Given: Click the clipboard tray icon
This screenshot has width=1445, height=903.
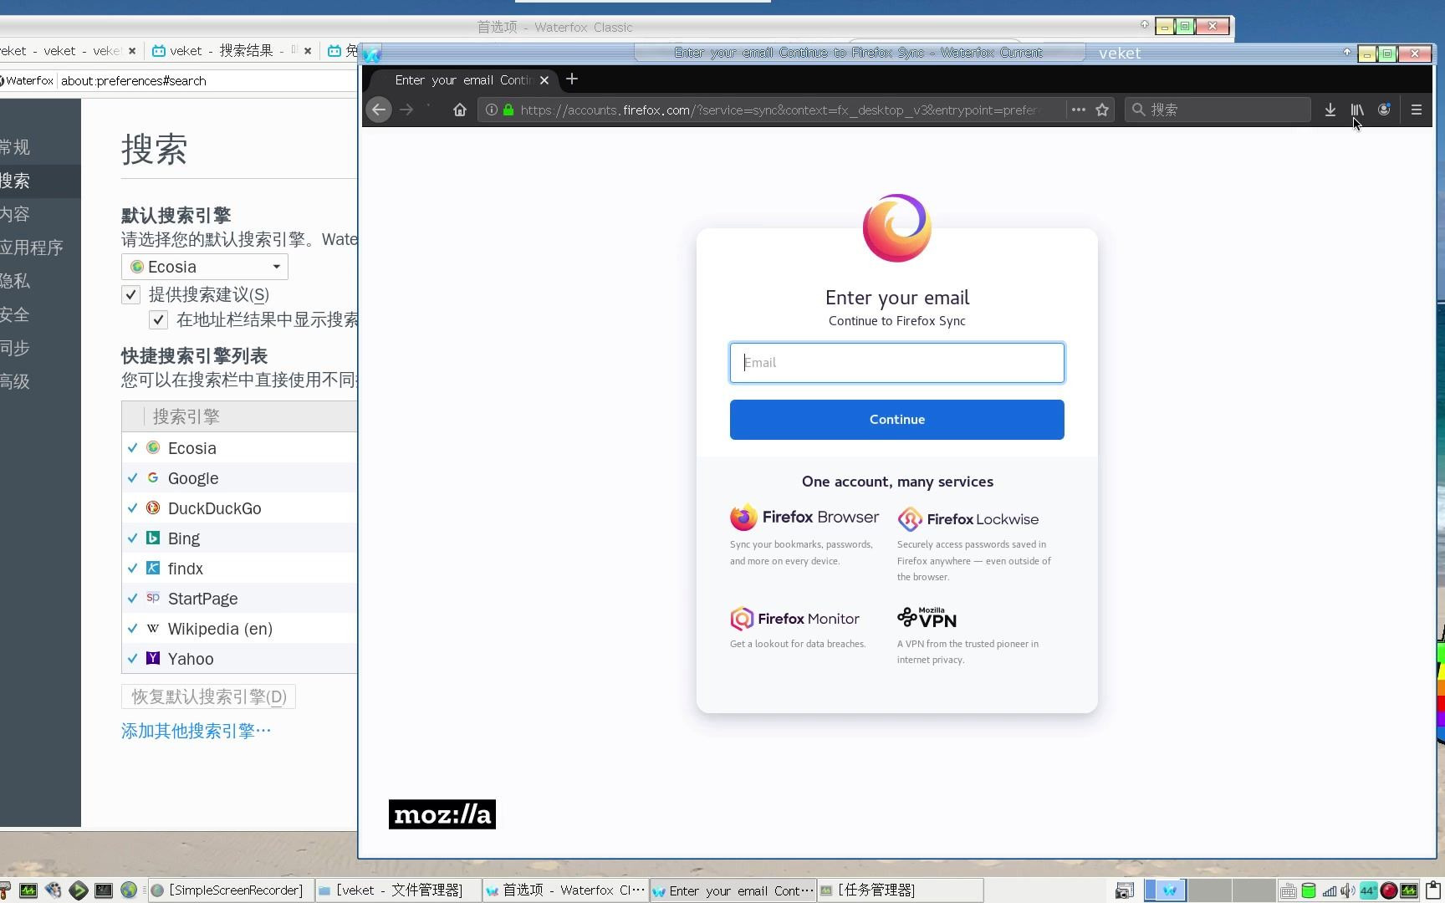Looking at the screenshot, I should click(1433, 890).
